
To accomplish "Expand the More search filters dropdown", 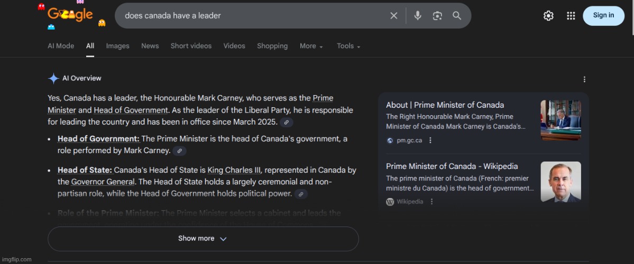I will point(311,46).
